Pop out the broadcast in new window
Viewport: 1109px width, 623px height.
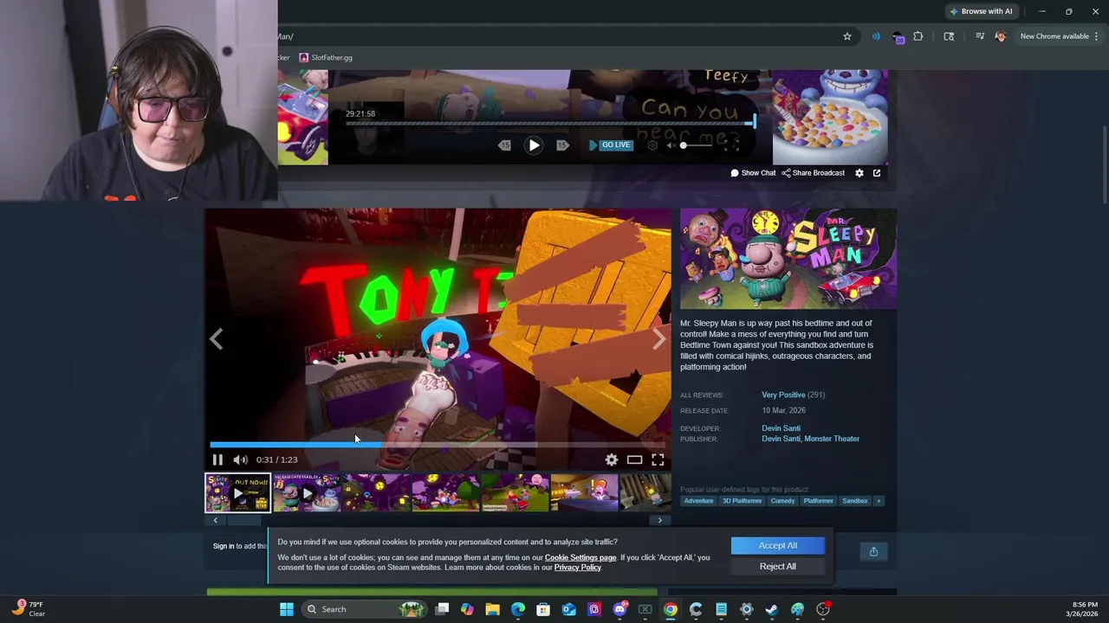point(877,173)
